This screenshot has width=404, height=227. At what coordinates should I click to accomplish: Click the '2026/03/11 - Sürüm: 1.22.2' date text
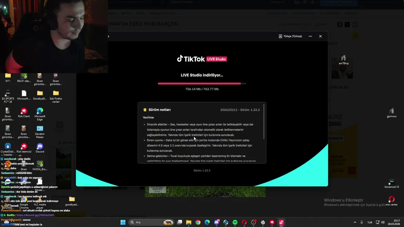240,110
